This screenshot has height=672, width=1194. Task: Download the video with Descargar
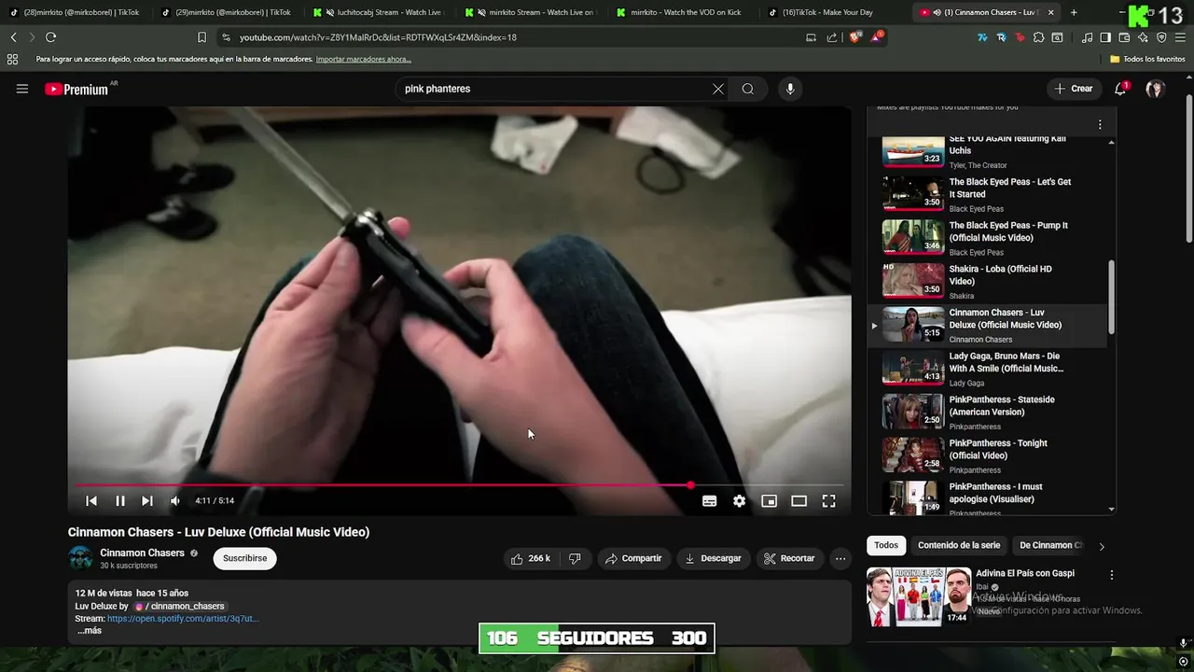point(713,558)
